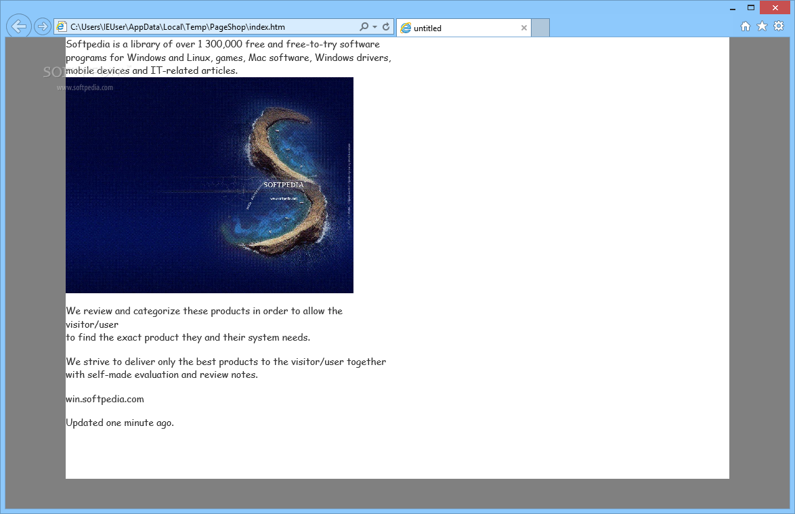
Task: Click the search magnifier in the address bar
Action: tap(364, 27)
